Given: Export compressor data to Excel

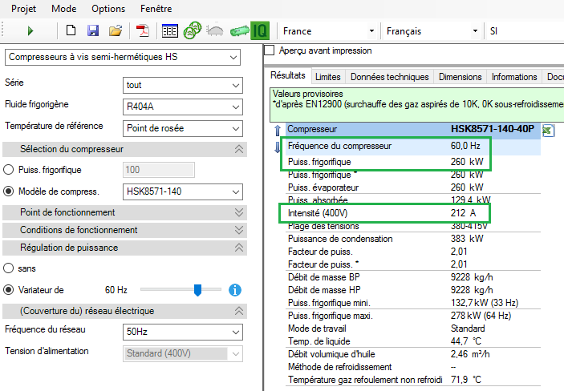Looking at the screenshot, I should (x=547, y=131).
